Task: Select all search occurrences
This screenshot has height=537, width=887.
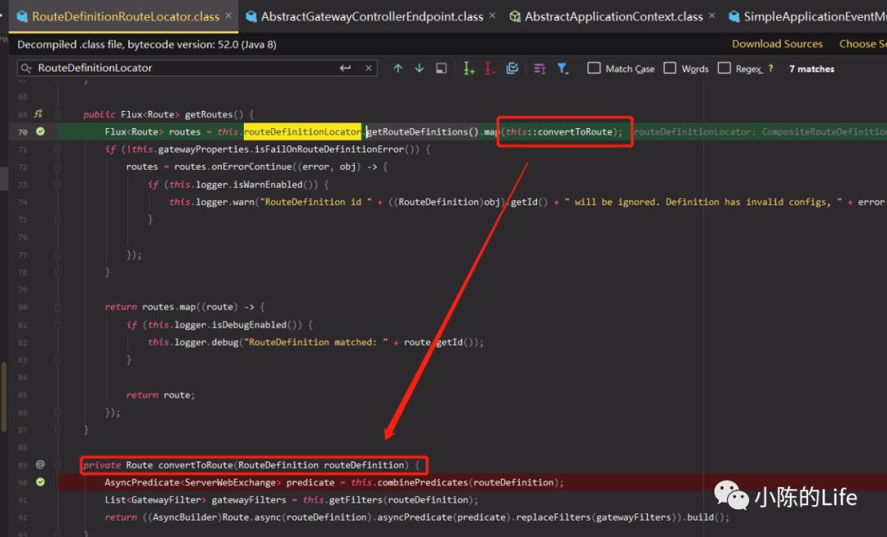Action: pos(512,68)
